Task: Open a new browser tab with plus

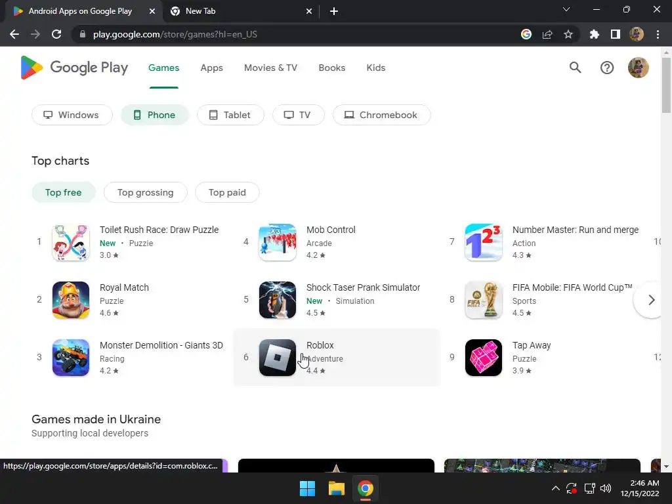Action: pyautogui.click(x=334, y=12)
